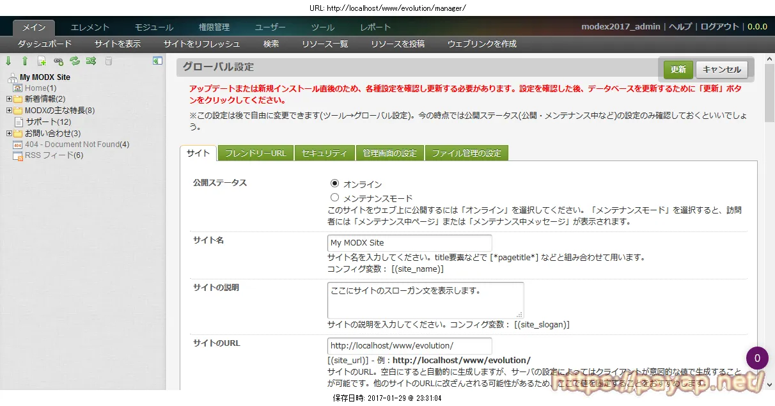Click the 更新 button to save settings

tap(677, 69)
